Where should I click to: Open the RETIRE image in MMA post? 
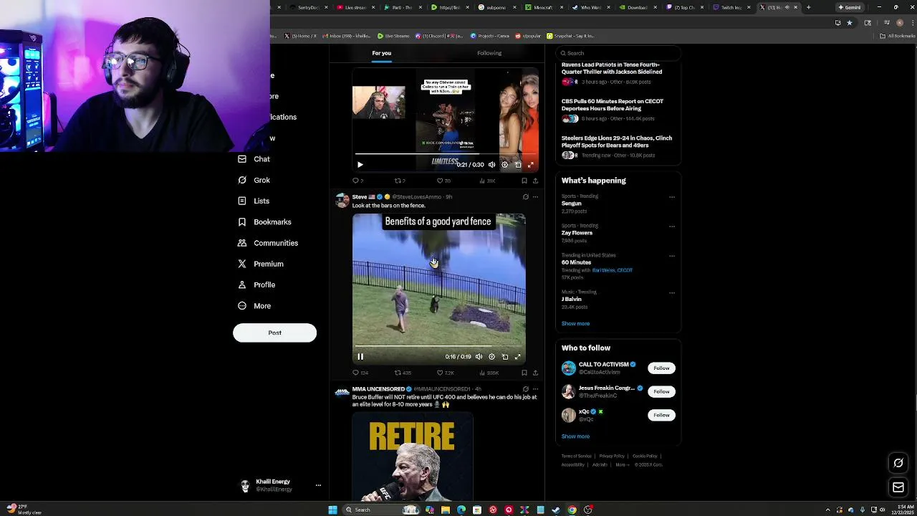tap(412, 456)
